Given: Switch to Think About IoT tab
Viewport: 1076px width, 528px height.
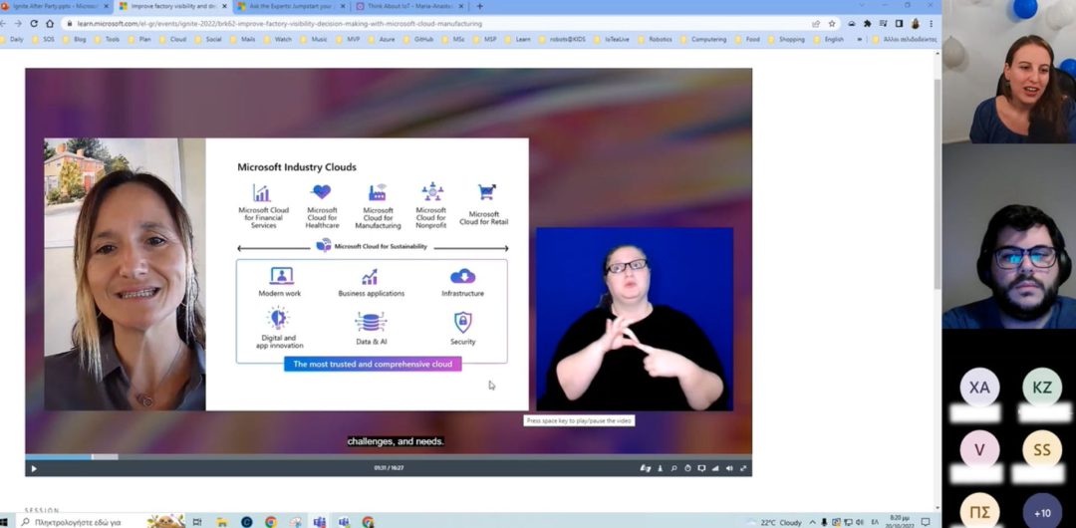Looking at the screenshot, I should [409, 6].
